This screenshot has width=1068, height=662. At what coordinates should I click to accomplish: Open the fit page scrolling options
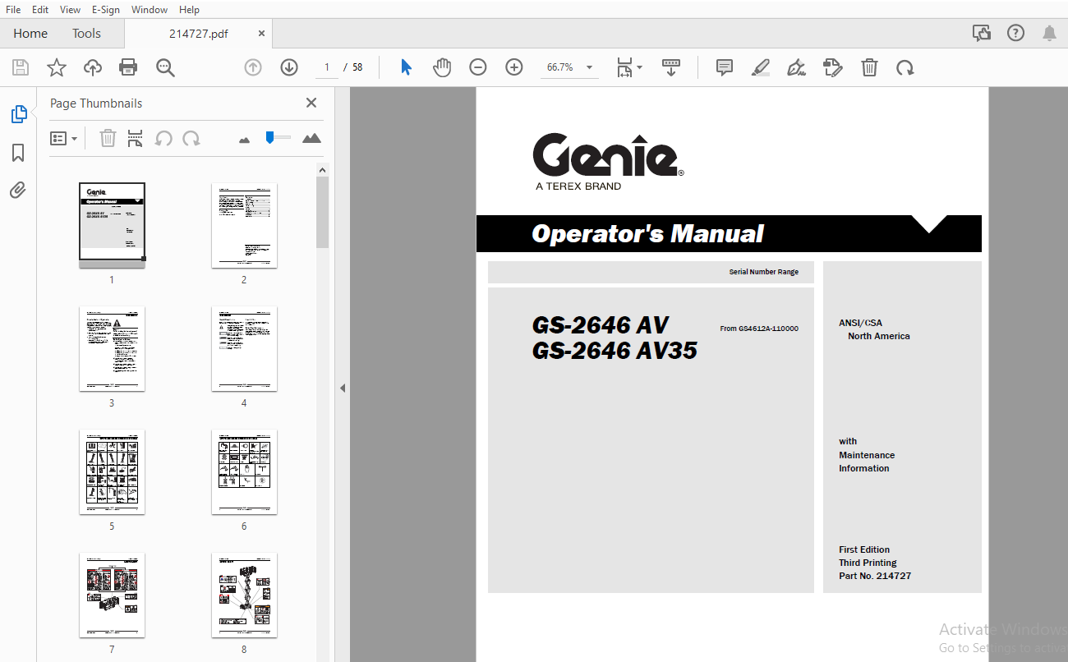pyautogui.click(x=630, y=67)
